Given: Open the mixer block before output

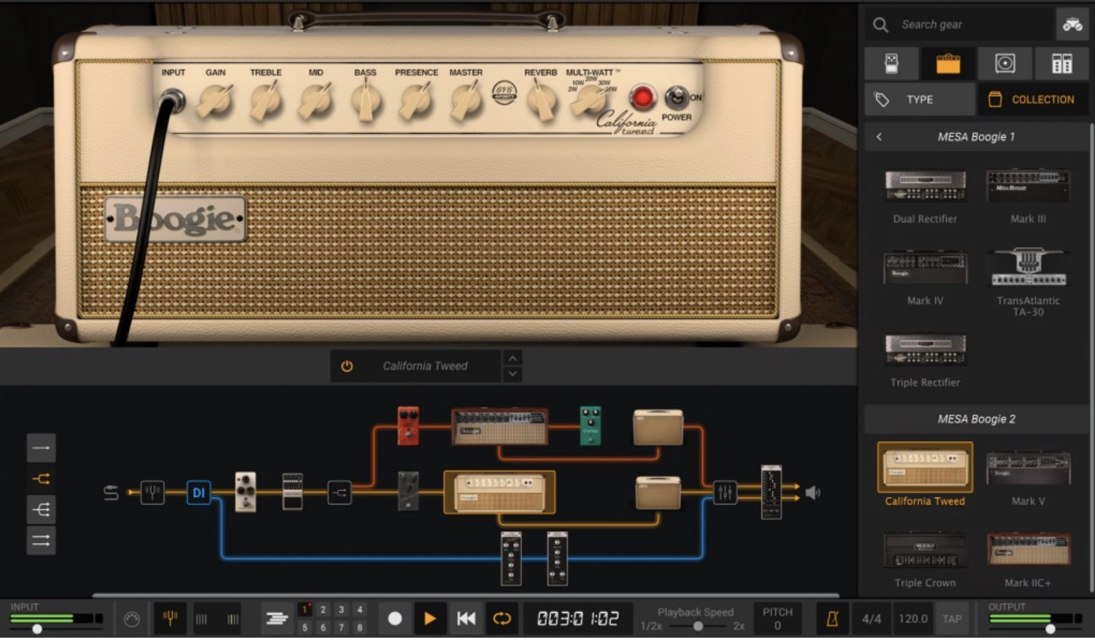Looking at the screenshot, I should pos(725,493).
